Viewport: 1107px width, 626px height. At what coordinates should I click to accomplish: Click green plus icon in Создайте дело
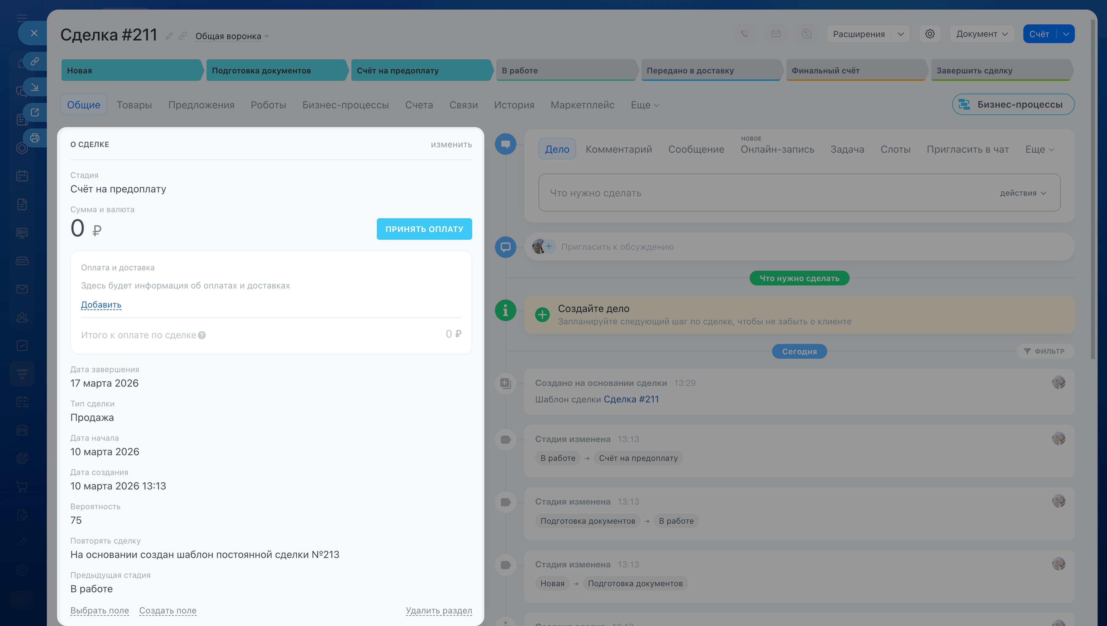point(542,314)
